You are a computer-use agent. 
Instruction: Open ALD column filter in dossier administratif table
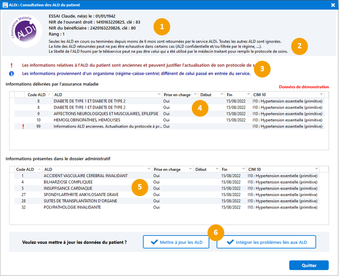tap(149, 169)
